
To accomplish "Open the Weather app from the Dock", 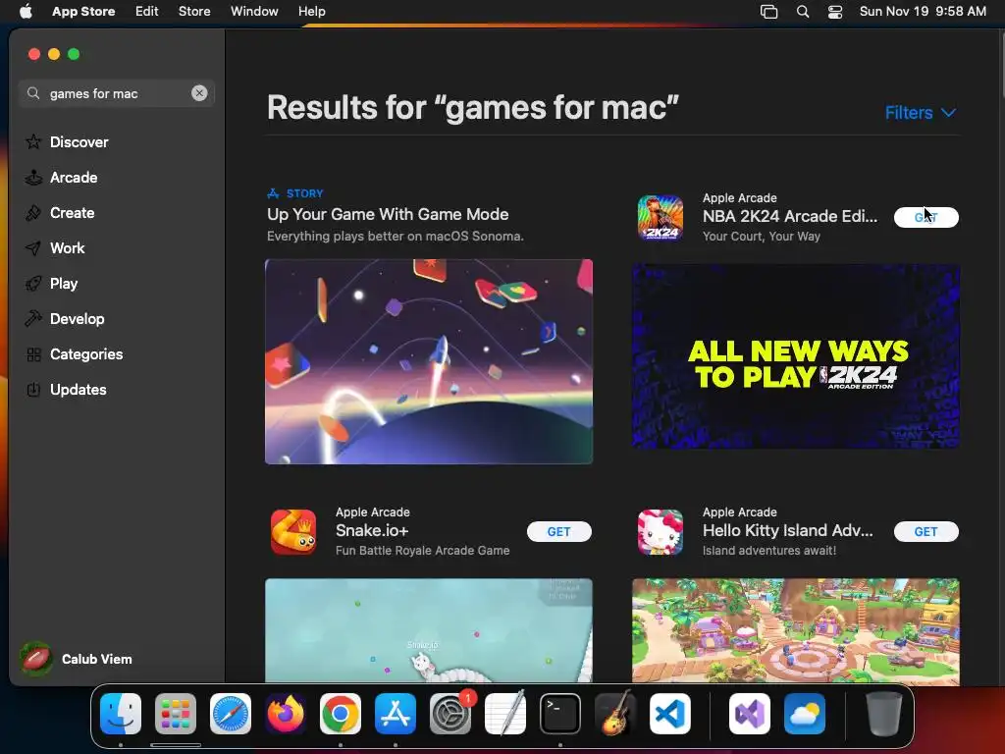I will 805,714.
